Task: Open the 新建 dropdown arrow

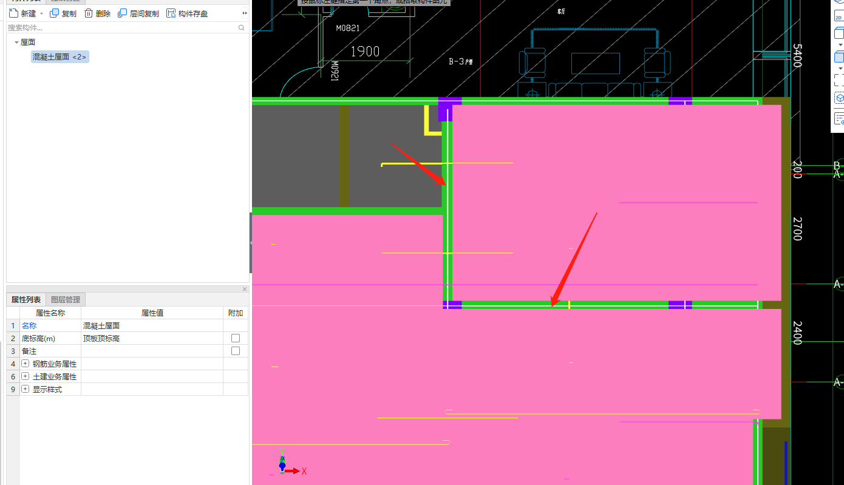Action: (41, 13)
